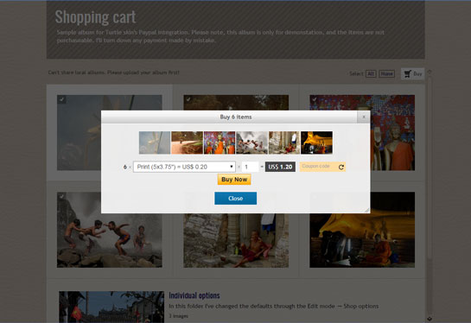Viewport: 471px width, 323px height.
Task: Toggle checkmark on the Buddha statues photo
Action: (x=315, y=99)
